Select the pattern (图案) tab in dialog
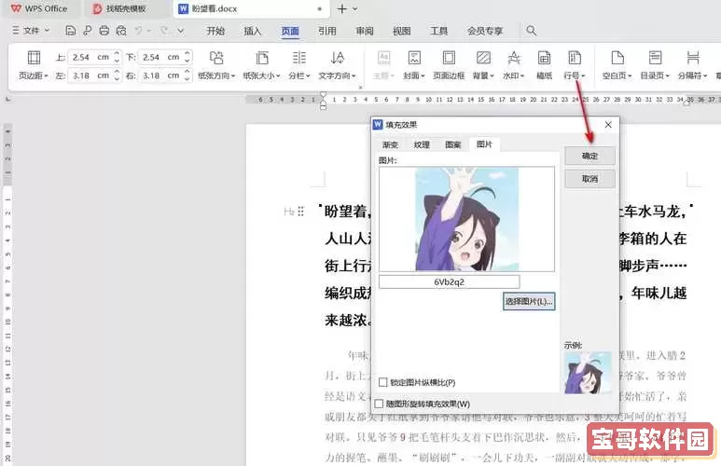Viewport: 721px width, 466px height. 453,144
